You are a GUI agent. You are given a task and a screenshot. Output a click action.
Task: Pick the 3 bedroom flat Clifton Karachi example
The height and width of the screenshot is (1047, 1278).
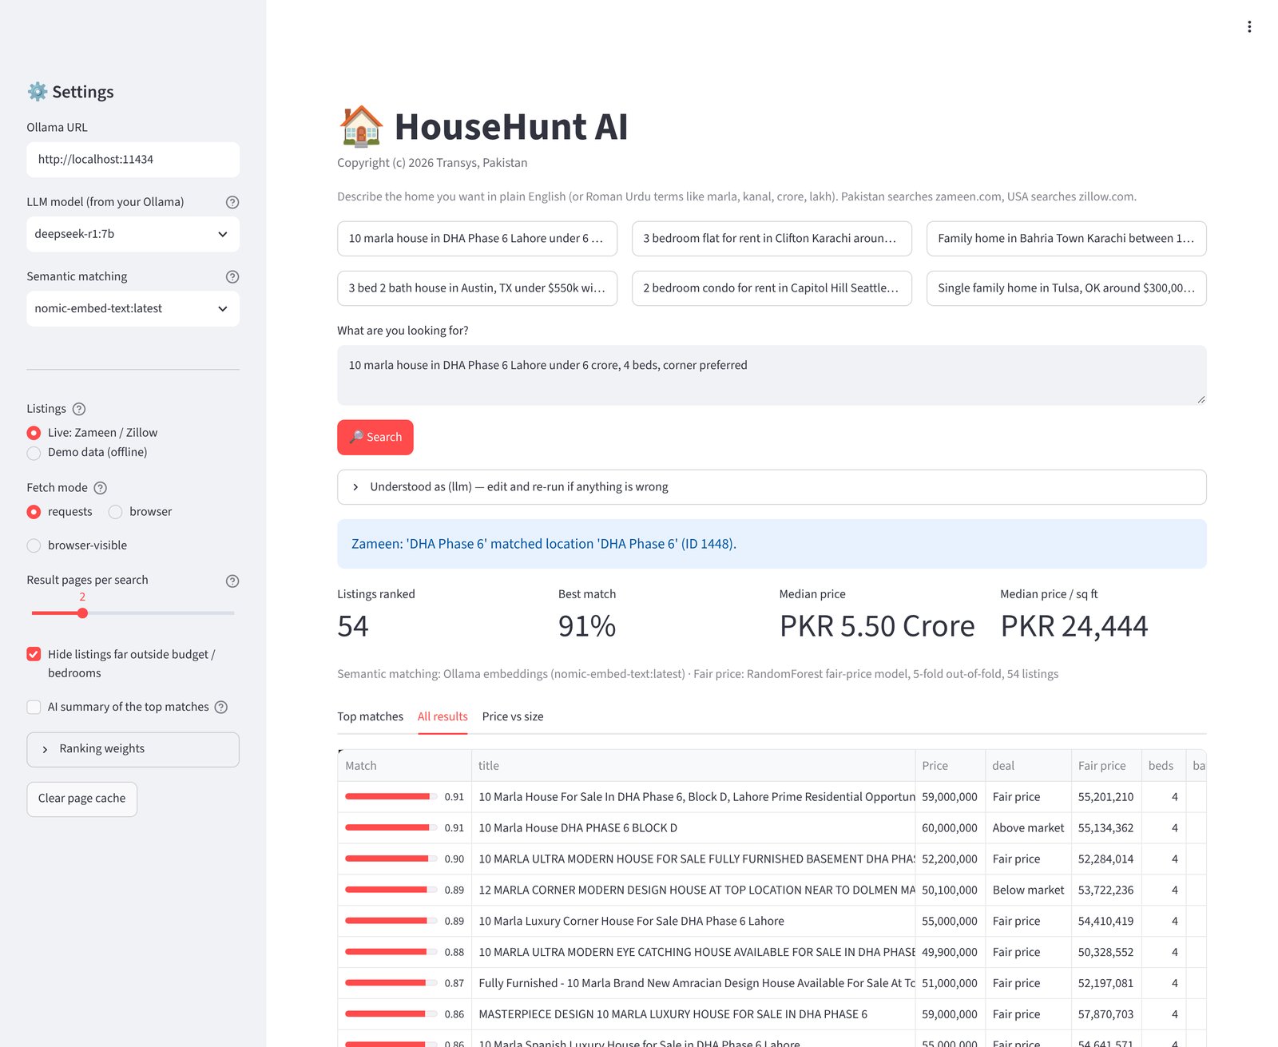point(772,239)
